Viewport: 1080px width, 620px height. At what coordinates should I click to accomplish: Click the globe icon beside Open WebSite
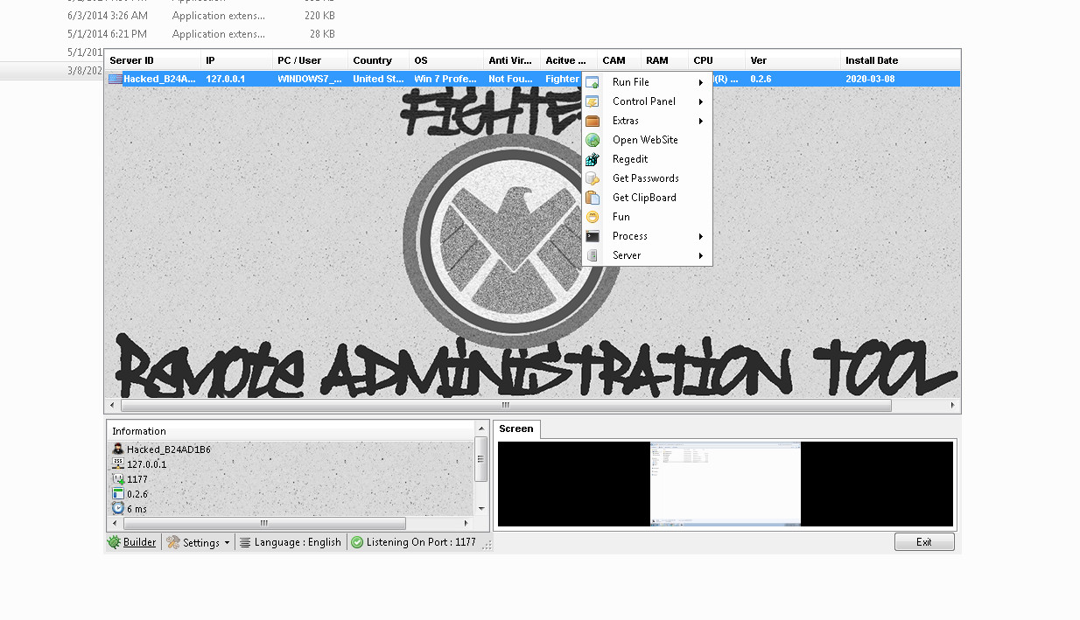pyautogui.click(x=593, y=140)
